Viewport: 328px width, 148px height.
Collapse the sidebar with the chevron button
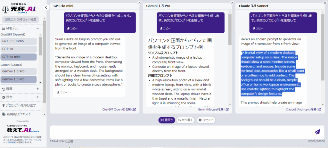[x=46, y=7]
